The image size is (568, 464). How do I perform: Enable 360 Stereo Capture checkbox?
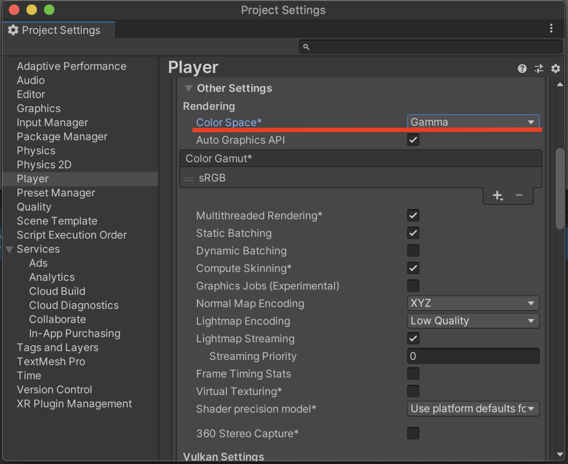(413, 433)
